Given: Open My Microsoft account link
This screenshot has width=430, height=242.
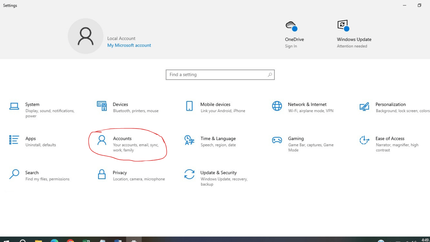Looking at the screenshot, I should 129,45.
